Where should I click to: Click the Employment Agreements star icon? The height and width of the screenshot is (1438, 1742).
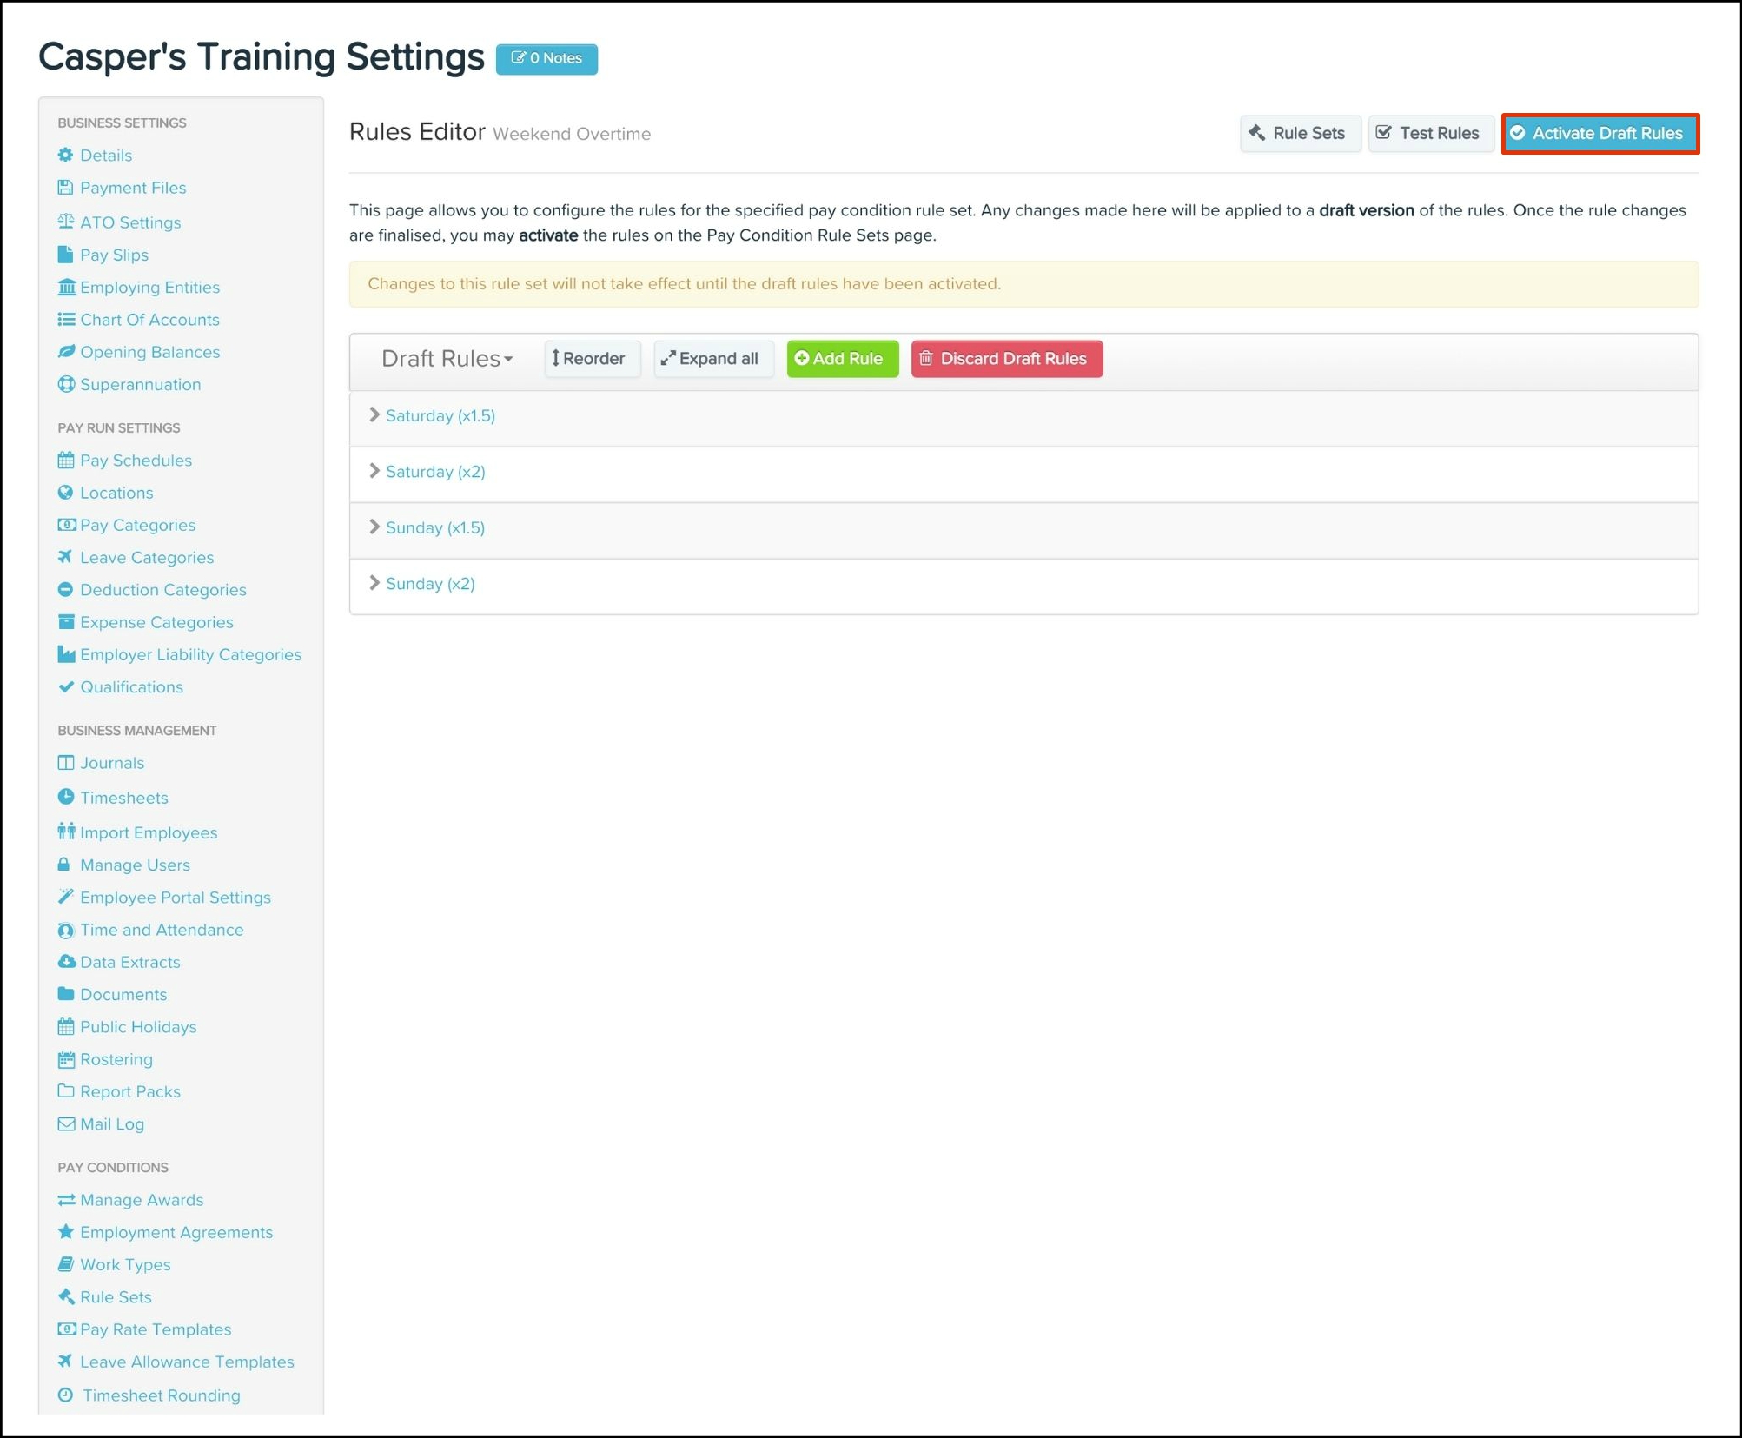[66, 1232]
